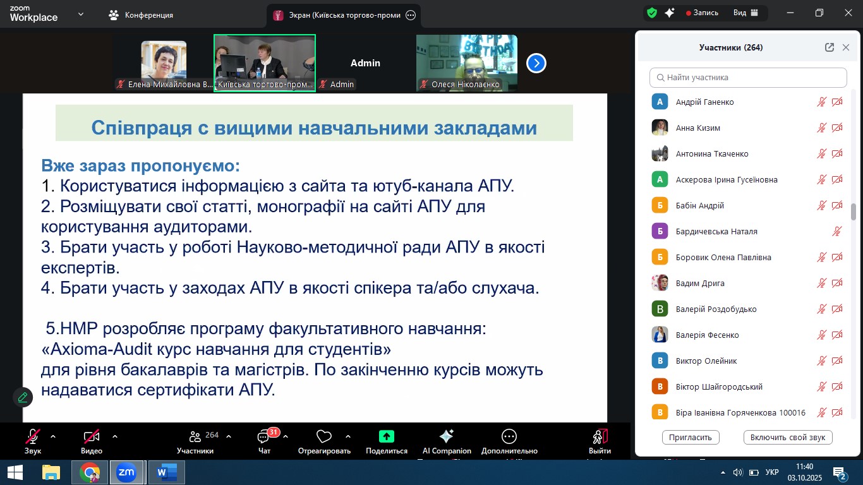This screenshot has width=863, height=485.
Task: Switch to the Конференция tab
Action: (141, 15)
